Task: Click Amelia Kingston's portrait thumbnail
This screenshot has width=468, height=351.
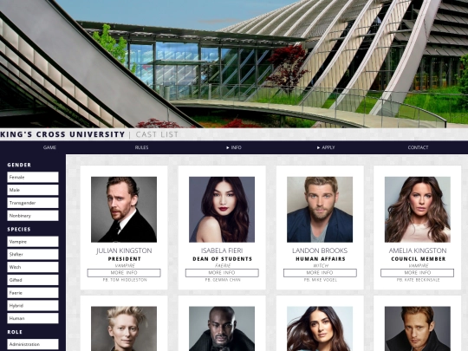Action: (x=418, y=210)
